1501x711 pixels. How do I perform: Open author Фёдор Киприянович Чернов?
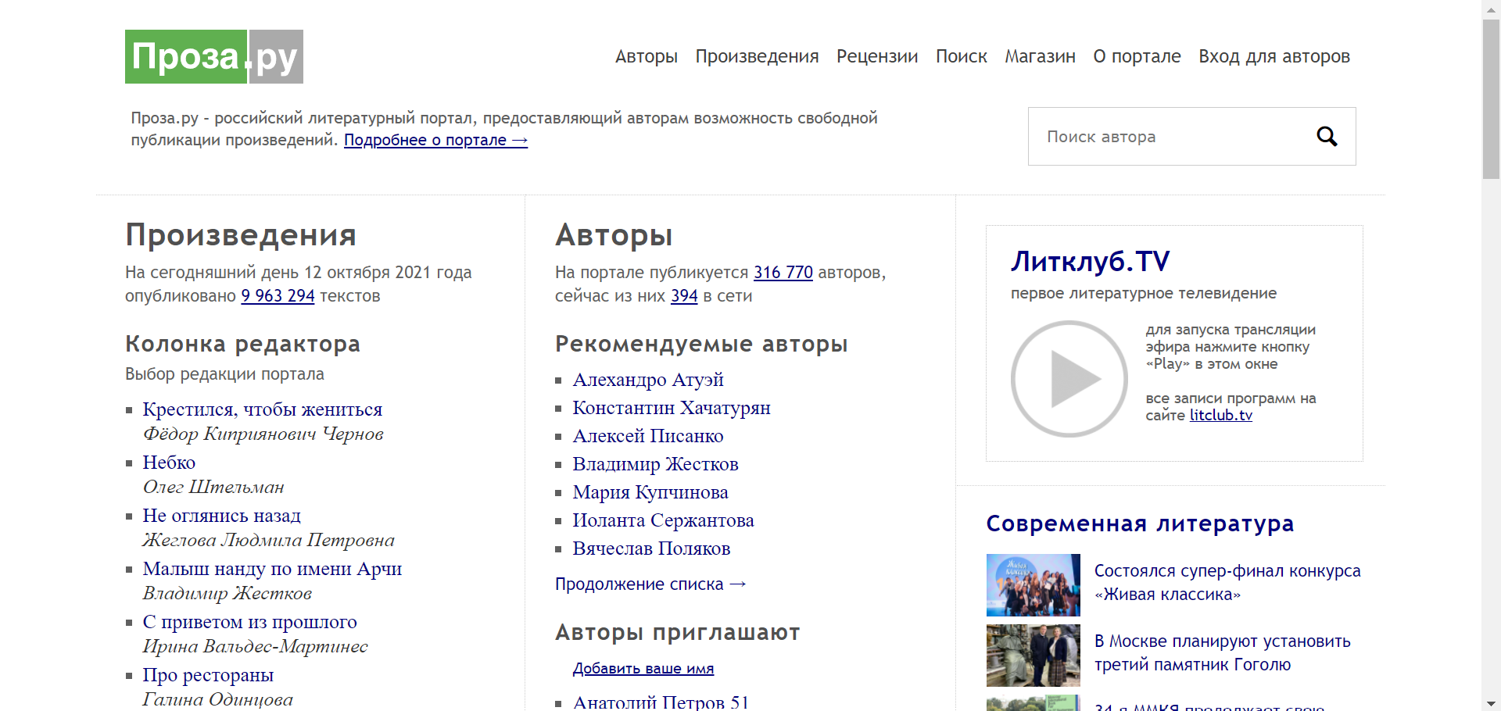pyautogui.click(x=263, y=434)
